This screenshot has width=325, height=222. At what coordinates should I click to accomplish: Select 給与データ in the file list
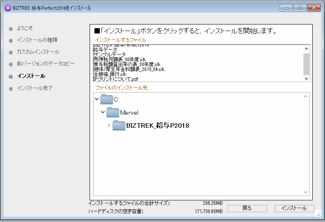click(x=104, y=49)
